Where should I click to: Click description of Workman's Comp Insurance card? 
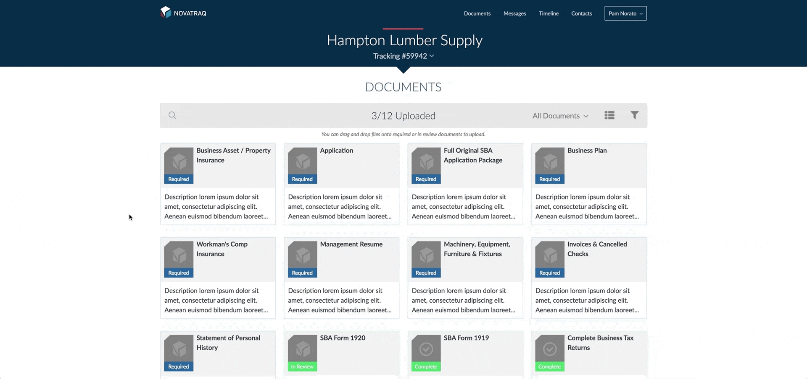[216, 300]
